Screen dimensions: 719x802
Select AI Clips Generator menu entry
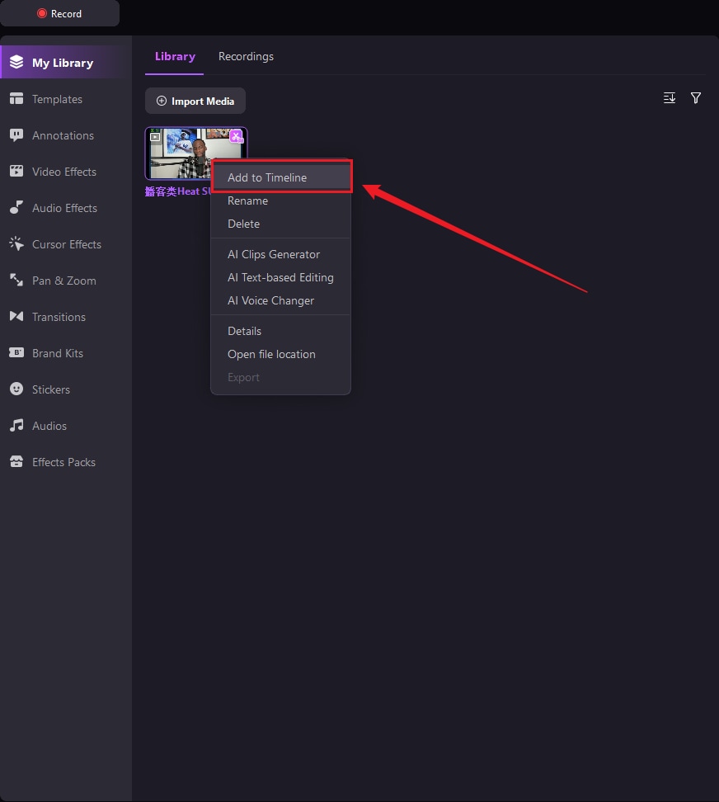(281, 254)
